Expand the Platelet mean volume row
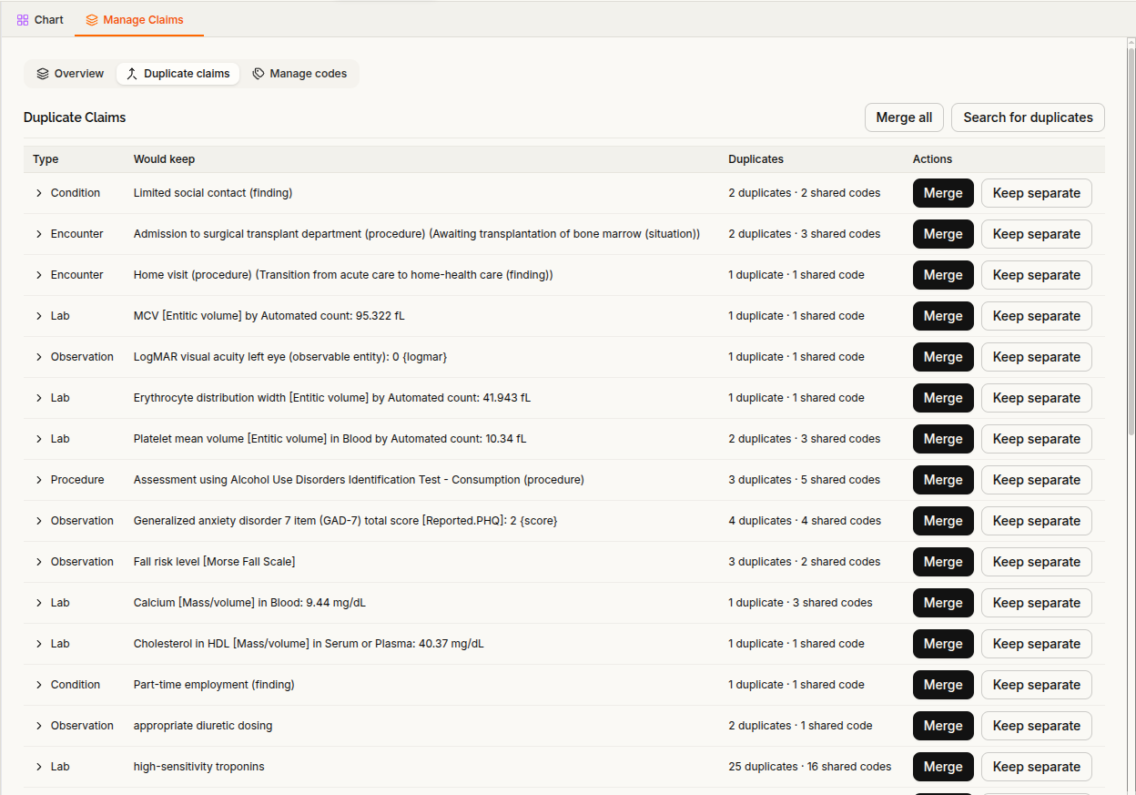 click(x=39, y=439)
